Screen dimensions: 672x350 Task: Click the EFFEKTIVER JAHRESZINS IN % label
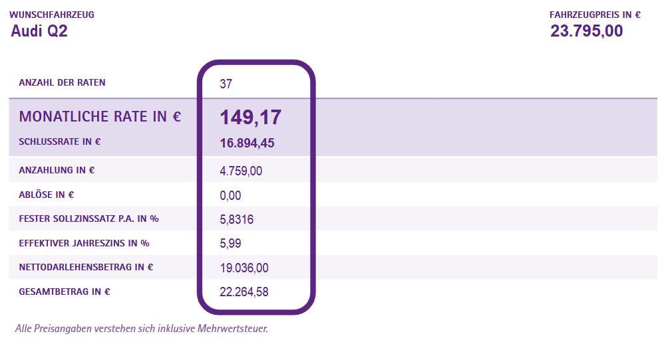pyautogui.click(x=84, y=243)
